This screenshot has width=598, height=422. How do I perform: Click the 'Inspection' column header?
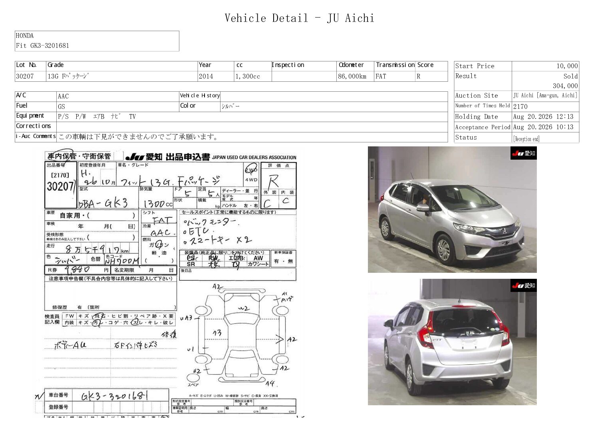[x=288, y=65]
